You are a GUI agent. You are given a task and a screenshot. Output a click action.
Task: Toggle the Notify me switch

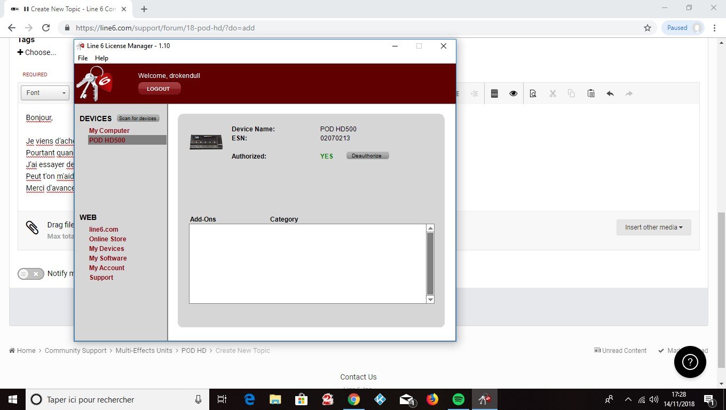[30, 274]
